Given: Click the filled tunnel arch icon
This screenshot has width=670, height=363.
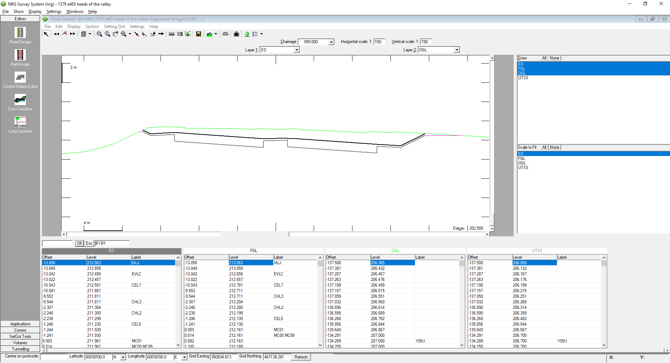Looking at the screenshot, I should 237,34.
